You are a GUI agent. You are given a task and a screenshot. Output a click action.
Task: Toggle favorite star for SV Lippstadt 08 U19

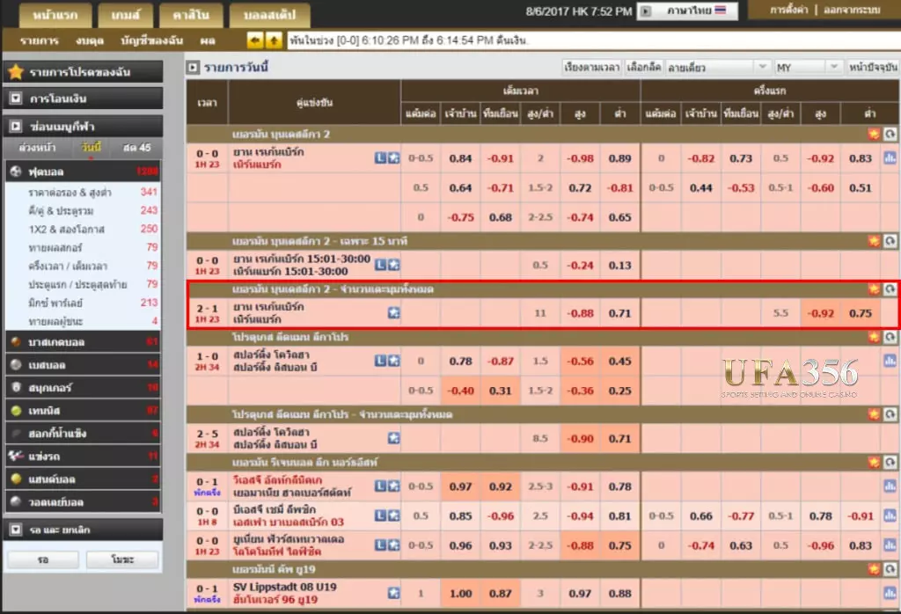pos(394,594)
